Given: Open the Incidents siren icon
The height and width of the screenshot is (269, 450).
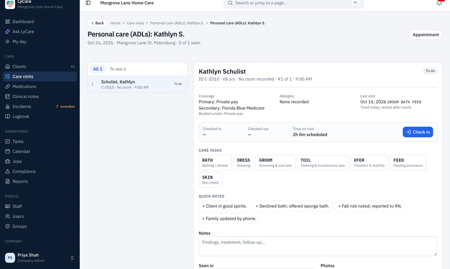Looking at the screenshot, I should point(7,107).
